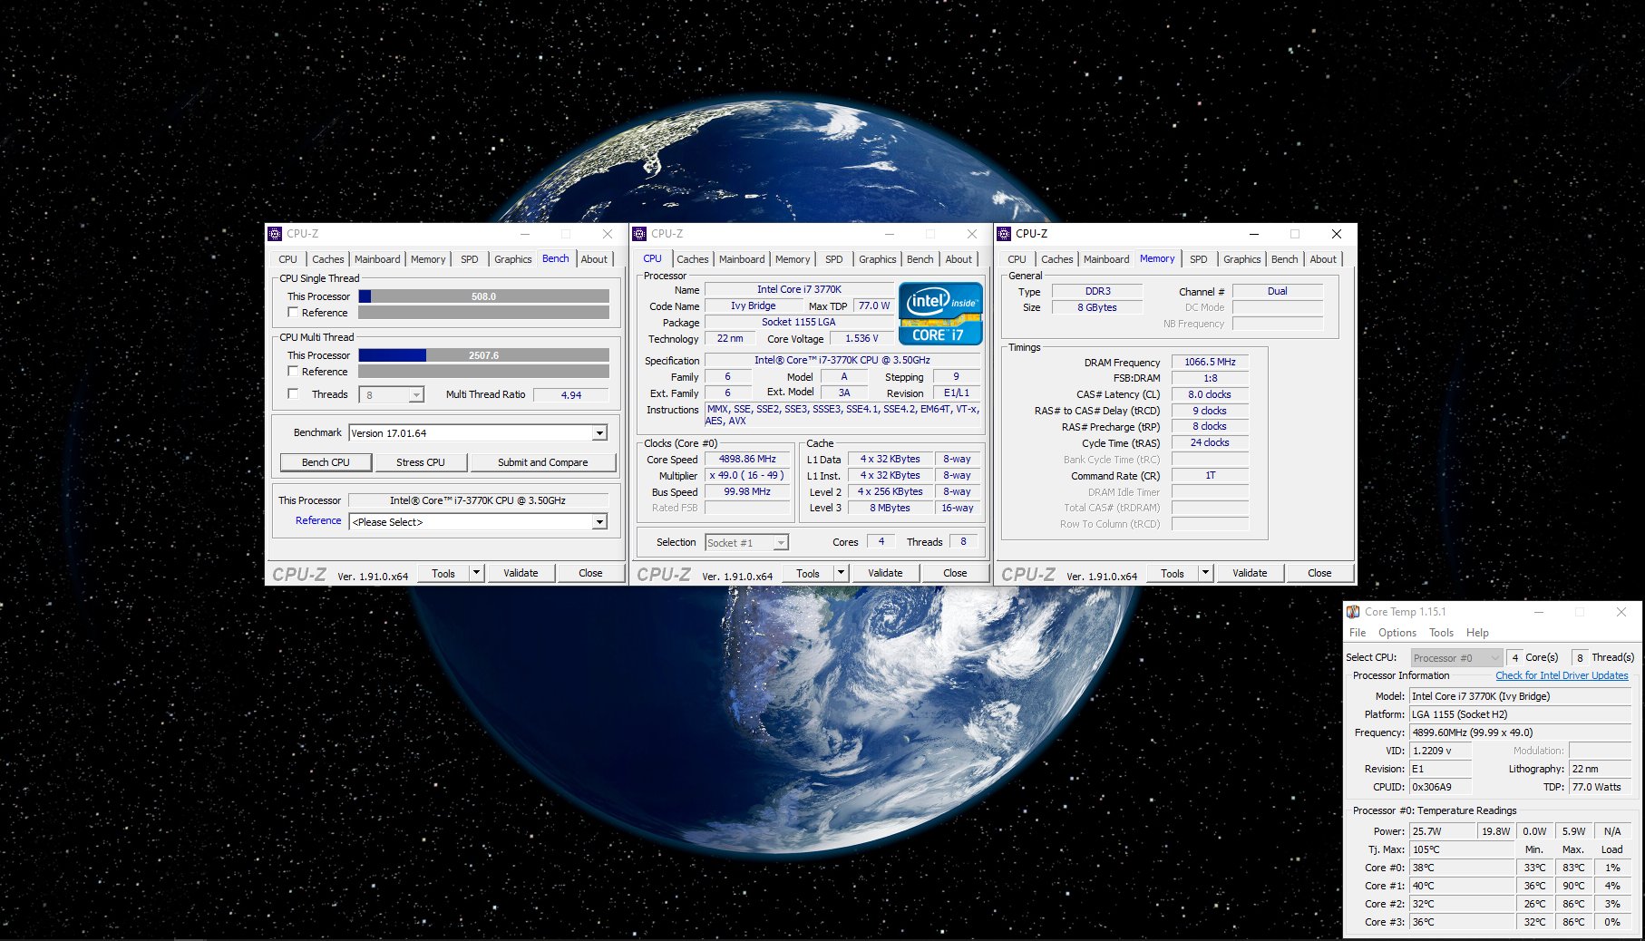
Task: Click Close button in the middle CPU-Z window
Action: pyautogui.click(x=955, y=573)
